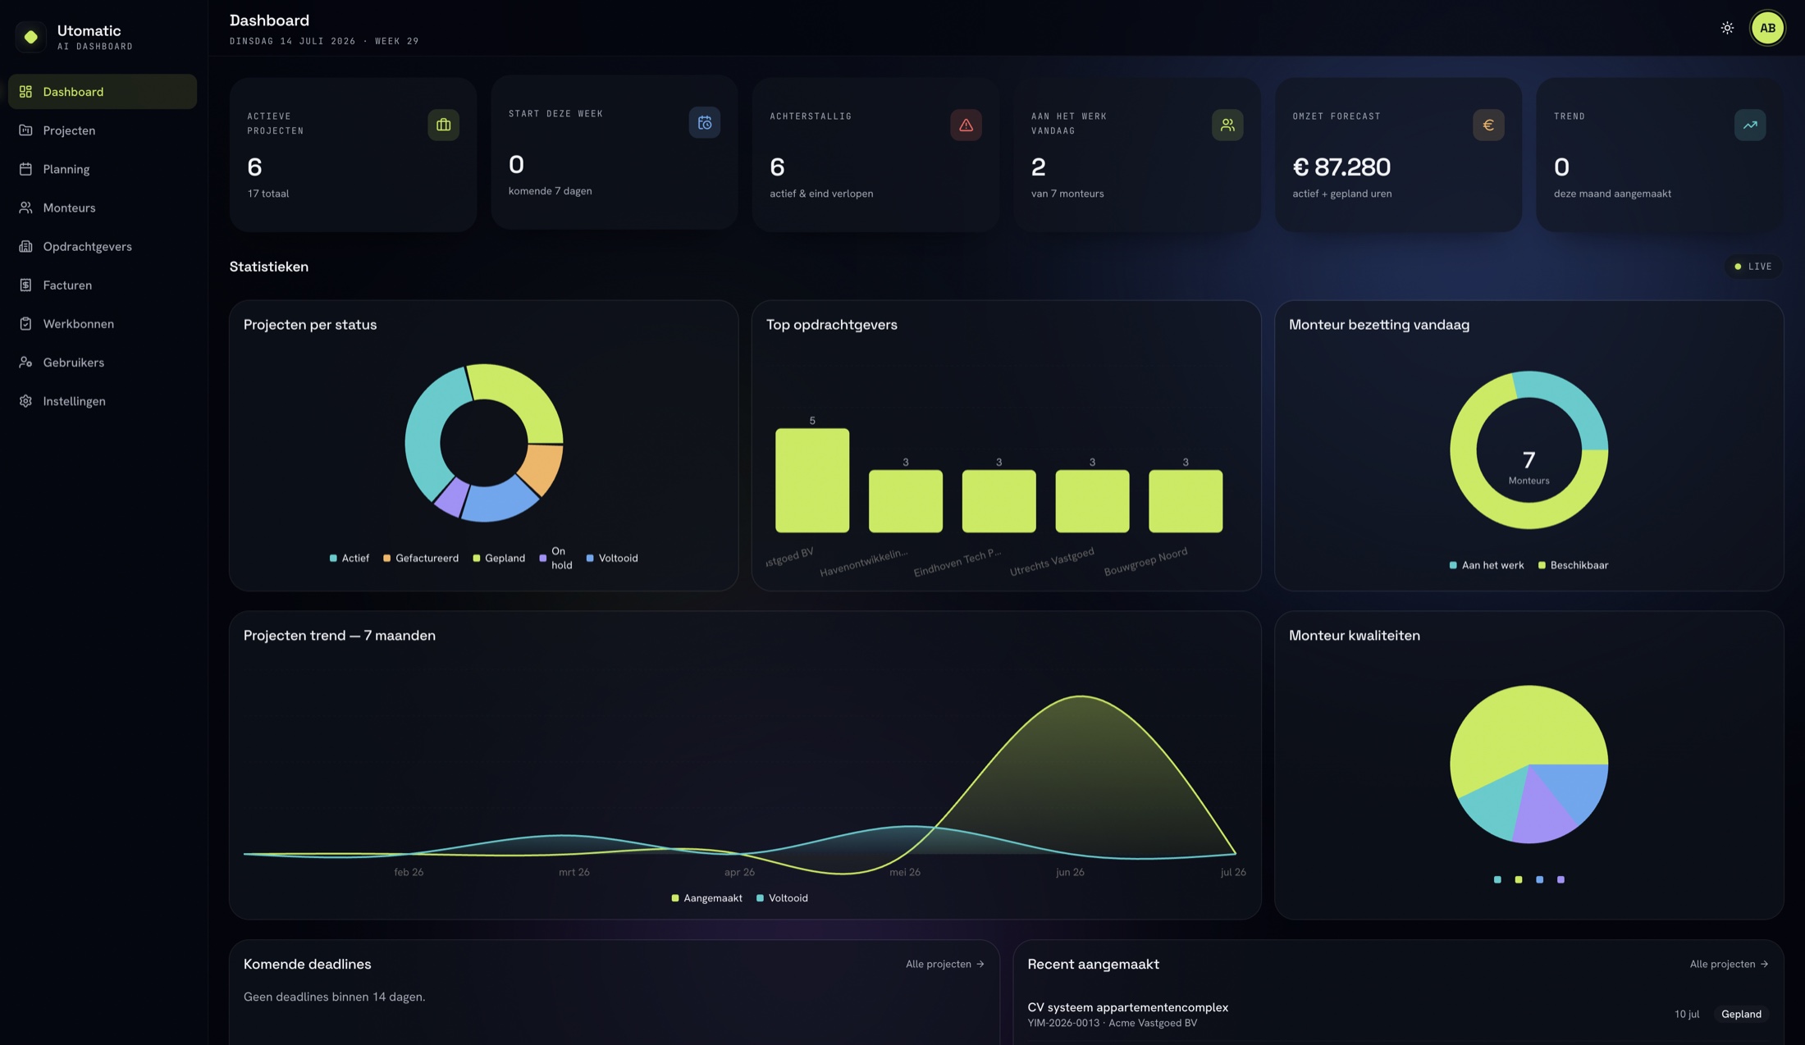The image size is (1805, 1045).
Task: Go to Planning in the sidebar
Action: (x=103, y=169)
